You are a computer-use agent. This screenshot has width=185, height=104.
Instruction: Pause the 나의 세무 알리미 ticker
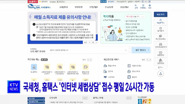click(126, 50)
